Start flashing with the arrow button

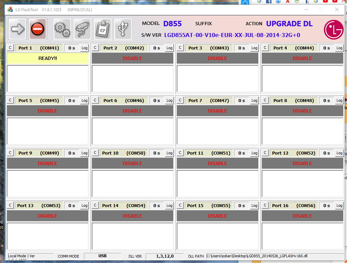(18, 29)
